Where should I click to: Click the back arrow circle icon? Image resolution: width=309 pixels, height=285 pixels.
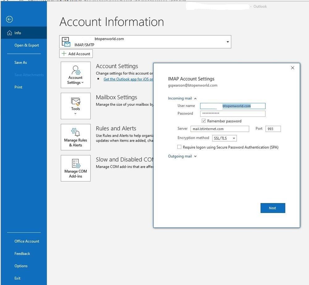click(x=9, y=19)
